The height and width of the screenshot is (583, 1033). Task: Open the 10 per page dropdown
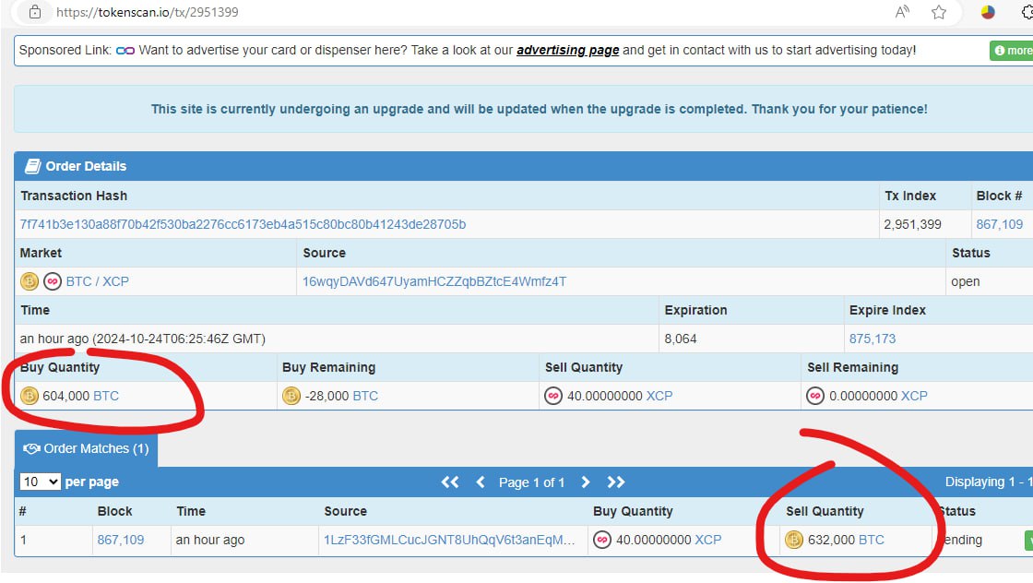[41, 482]
